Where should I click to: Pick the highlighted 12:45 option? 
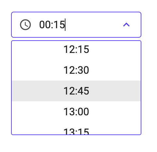(76, 91)
